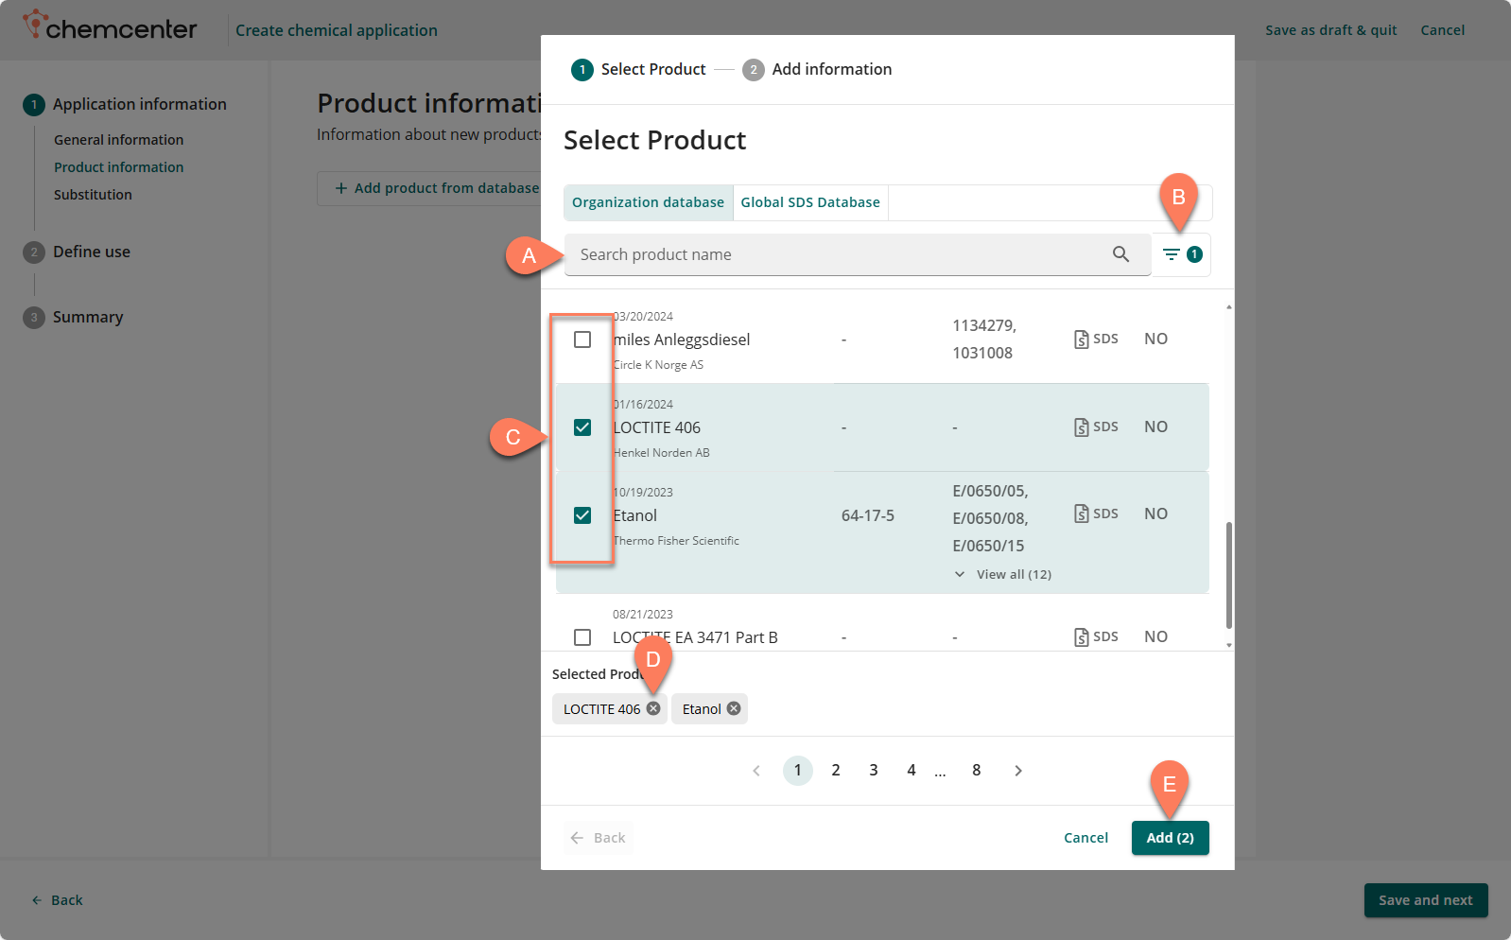
Task: Check the miles Anleggsdiesel checkbox
Action: click(x=582, y=339)
